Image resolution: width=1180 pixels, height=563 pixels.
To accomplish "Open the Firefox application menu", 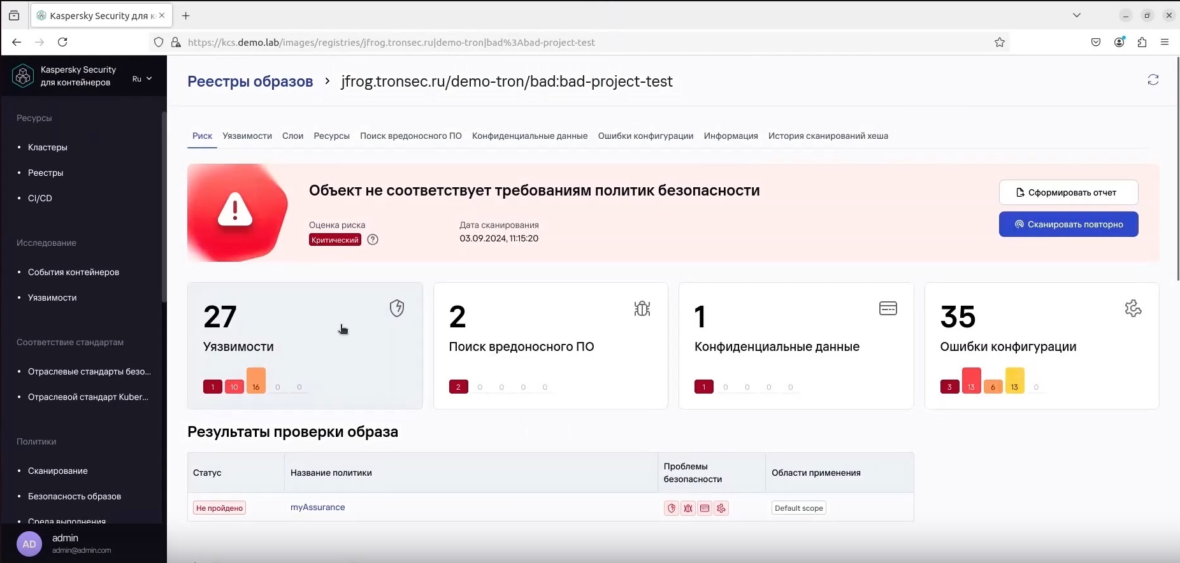I will 1165,42.
